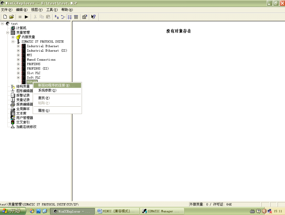Open the 编辑(E) menu
The image size is (285, 215).
point(21,10)
